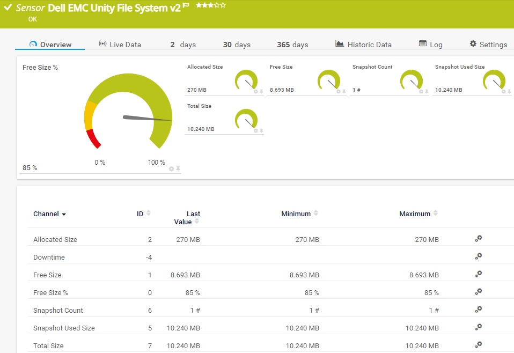
Task: Sort table by Maximum column arrows
Action: pyautogui.click(x=436, y=214)
